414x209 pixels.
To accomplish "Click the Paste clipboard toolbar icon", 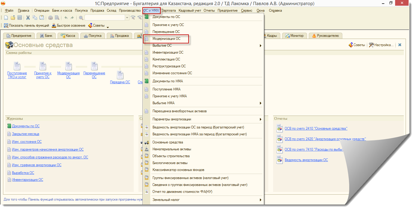I will [42, 18].
